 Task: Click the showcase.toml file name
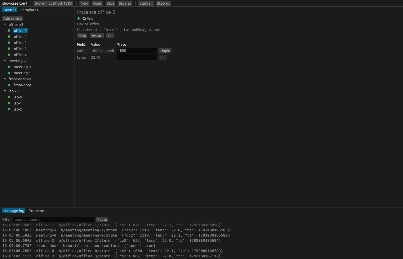click(15, 3)
